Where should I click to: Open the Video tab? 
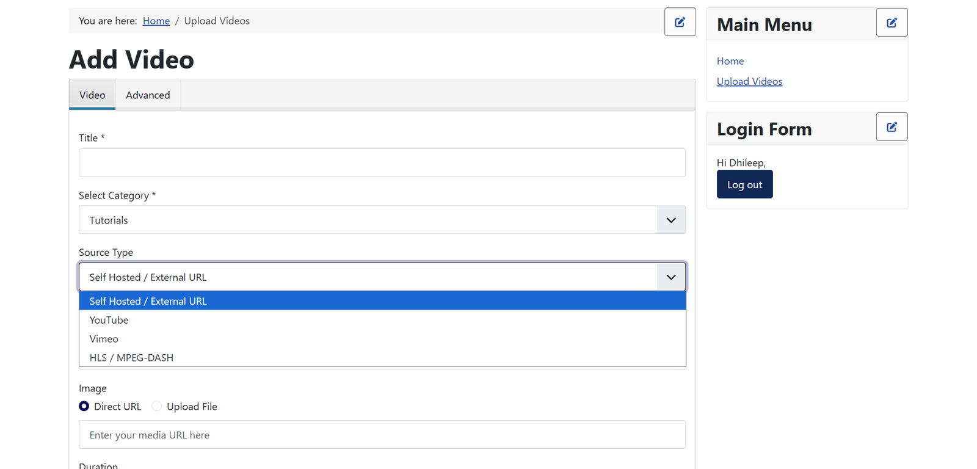[92, 95]
